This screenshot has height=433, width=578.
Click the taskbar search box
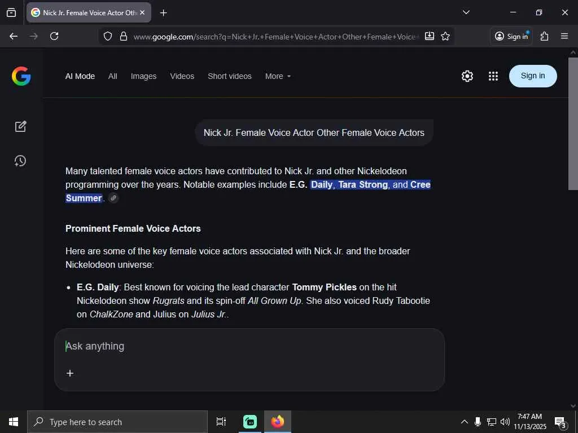coord(117,422)
